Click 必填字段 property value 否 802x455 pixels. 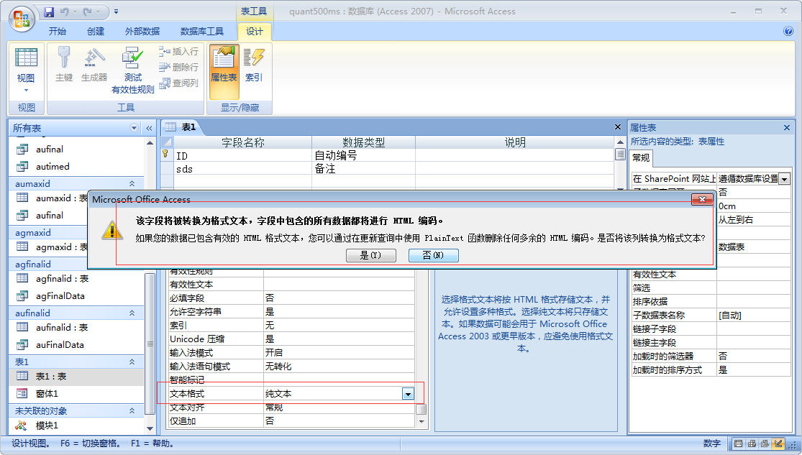pos(339,298)
